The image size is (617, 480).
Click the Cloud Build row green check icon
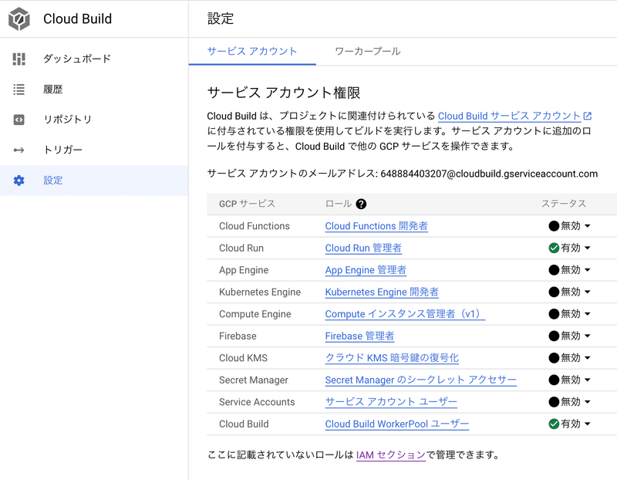554,424
